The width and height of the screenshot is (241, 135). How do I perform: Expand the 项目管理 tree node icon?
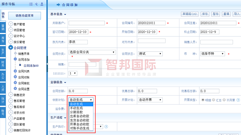(x=11, y=30)
